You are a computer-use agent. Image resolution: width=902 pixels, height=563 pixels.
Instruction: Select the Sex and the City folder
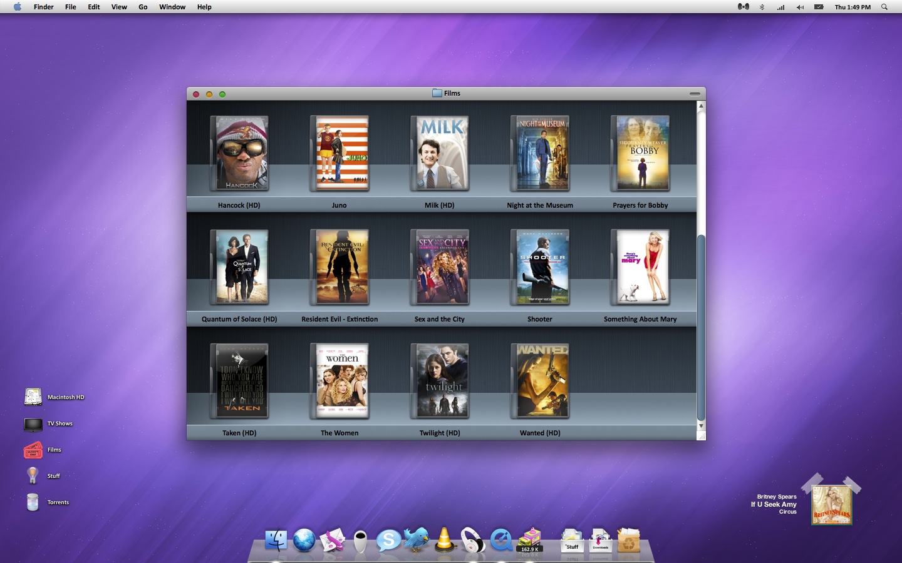[x=440, y=268]
